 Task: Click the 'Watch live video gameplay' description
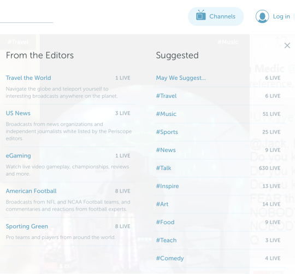tap(67, 170)
